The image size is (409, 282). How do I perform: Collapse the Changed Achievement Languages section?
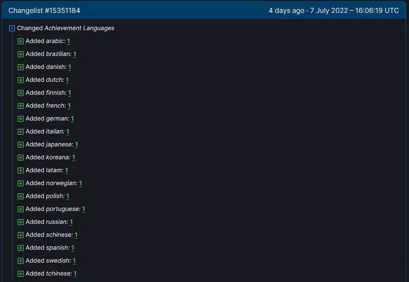click(x=12, y=28)
